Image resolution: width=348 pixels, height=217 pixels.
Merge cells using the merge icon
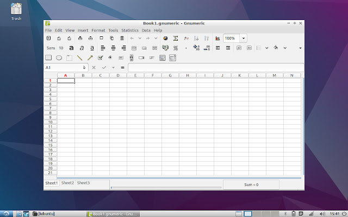tap(144, 48)
